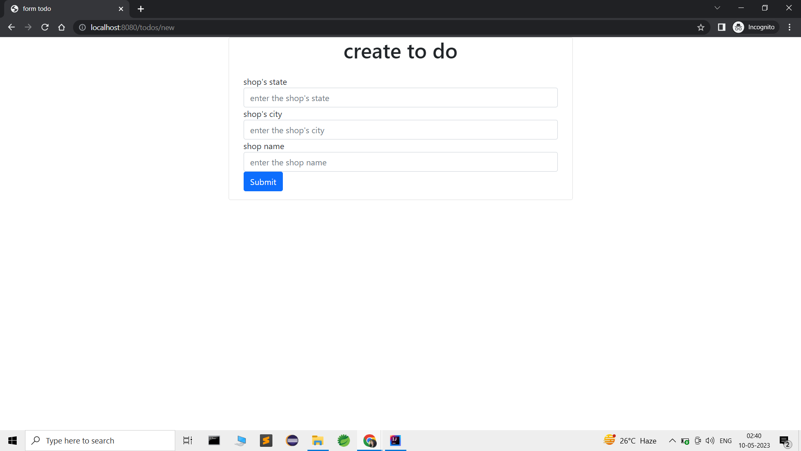Screen dimensions: 801x451
Task: Toggle the bookmark star for this page
Action: coord(701,27)
